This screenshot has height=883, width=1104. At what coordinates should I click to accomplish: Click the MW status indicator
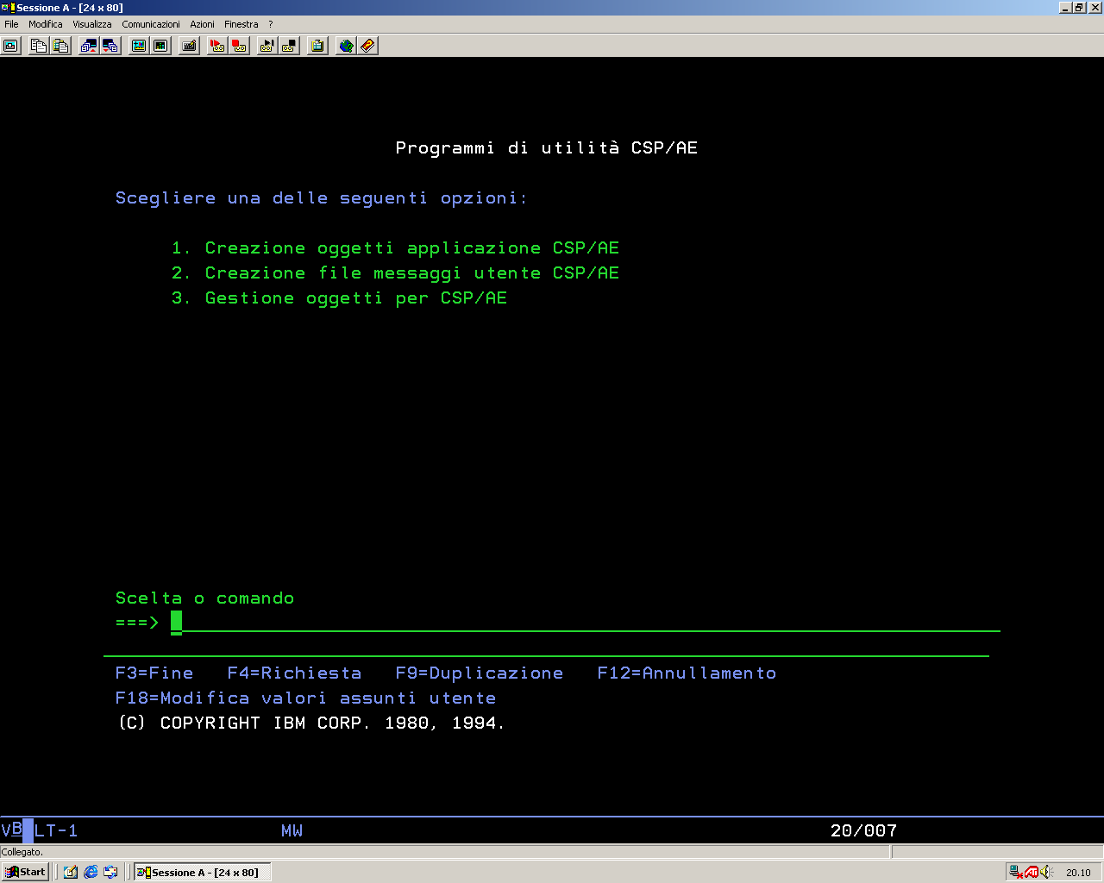(292, 831)
